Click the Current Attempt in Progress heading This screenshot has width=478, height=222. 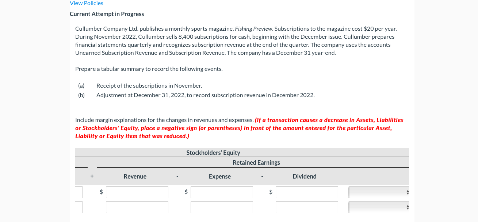coord(107,14)
